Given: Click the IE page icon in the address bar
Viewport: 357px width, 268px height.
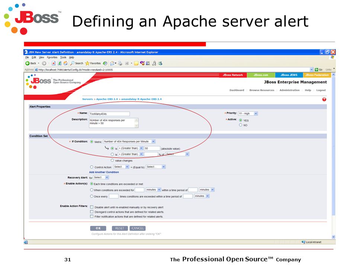Looking at the screenshot, I should 36,70.
